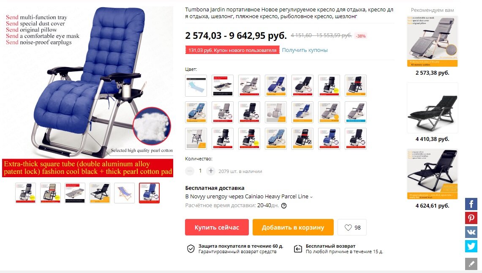Open the delivery time help question icon
The image size is (482, 273).
tap(284, 206)
